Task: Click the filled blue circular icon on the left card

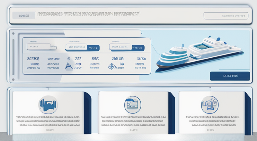Action: pos(48,105)
